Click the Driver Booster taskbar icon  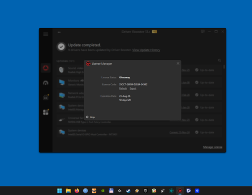point(180,190)
